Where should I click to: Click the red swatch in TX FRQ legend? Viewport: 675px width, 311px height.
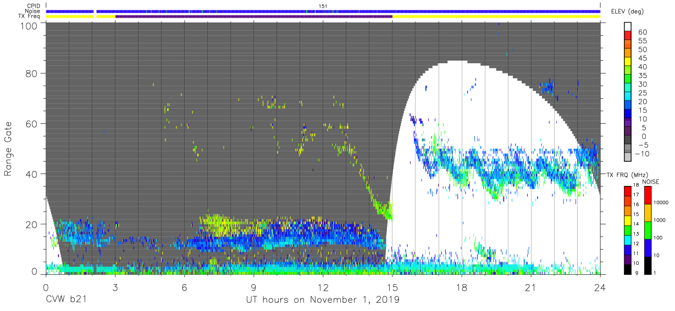pos(628,191)
